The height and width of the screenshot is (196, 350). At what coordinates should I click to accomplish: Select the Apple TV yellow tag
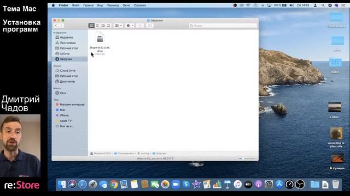click(66, 121)
